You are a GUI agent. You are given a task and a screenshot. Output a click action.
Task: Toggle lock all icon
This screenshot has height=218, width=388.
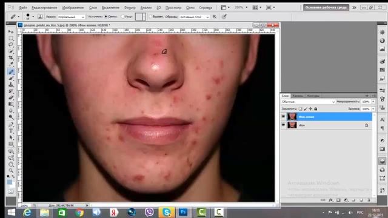315,109
